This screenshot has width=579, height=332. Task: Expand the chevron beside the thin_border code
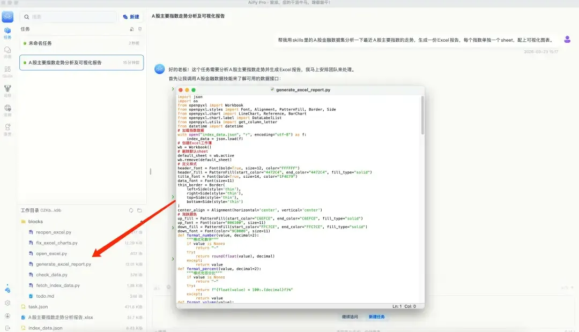coord(173,197)
